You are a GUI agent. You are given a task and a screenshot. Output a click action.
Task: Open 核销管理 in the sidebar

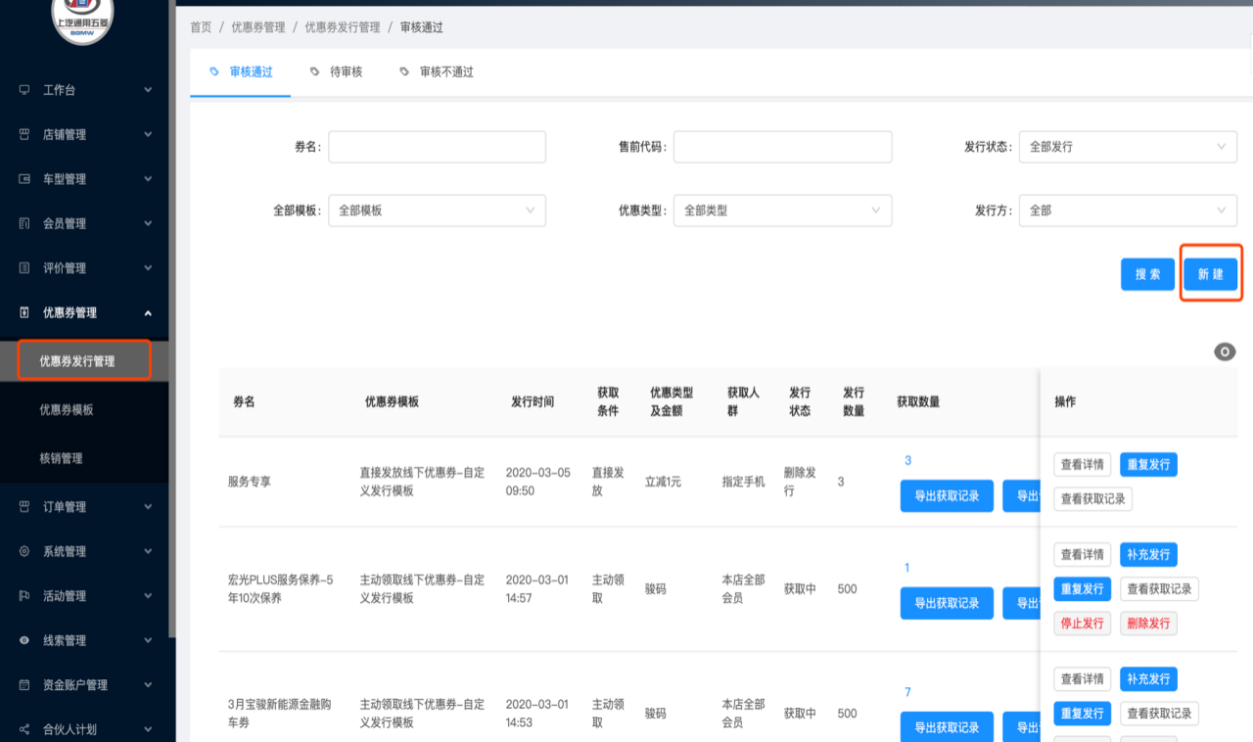point(61,458)
